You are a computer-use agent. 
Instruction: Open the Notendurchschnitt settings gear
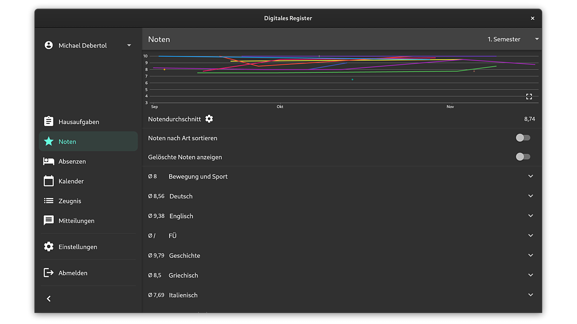(209, 119)
